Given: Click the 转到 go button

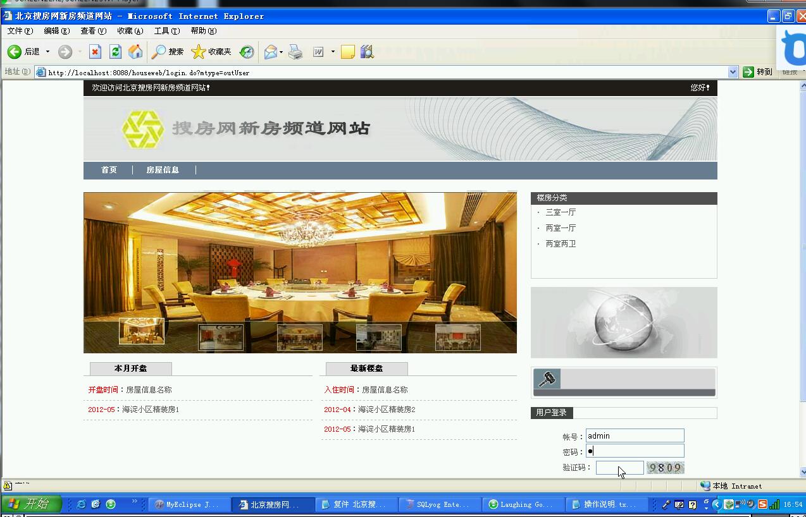Looking at the screenshot, I should [x=758, y=72].
